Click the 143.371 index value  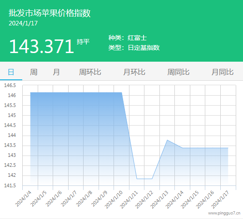tap(41, 46)
